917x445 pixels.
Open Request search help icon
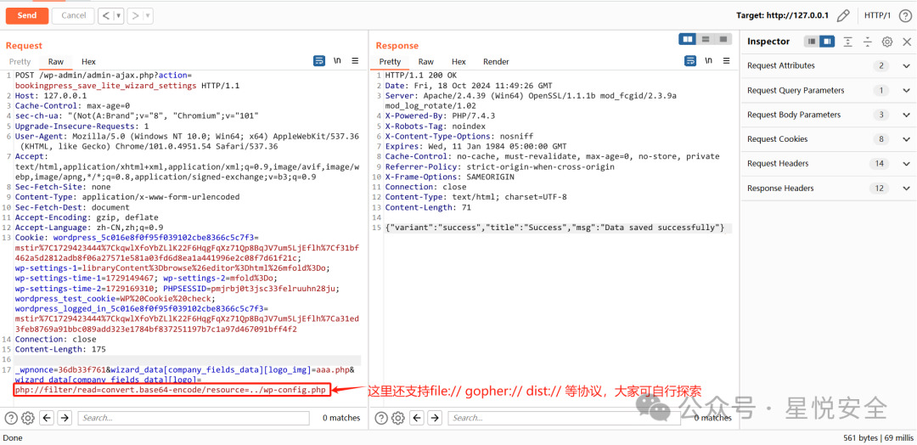pos(11,418)
